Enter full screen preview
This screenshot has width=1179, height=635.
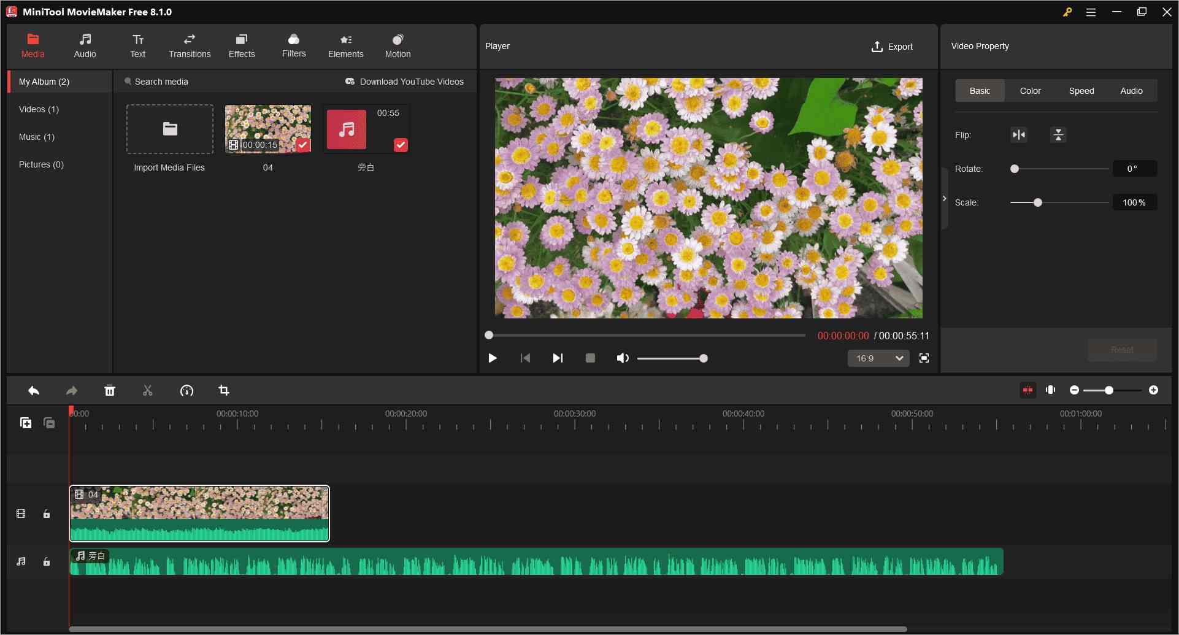click(924, 358)
